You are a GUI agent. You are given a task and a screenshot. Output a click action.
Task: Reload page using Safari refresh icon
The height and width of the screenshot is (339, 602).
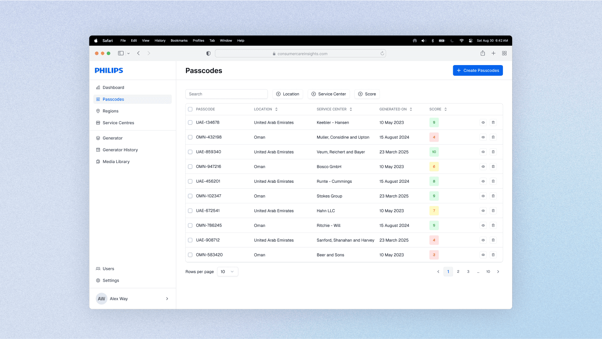[x=382, y=53]
